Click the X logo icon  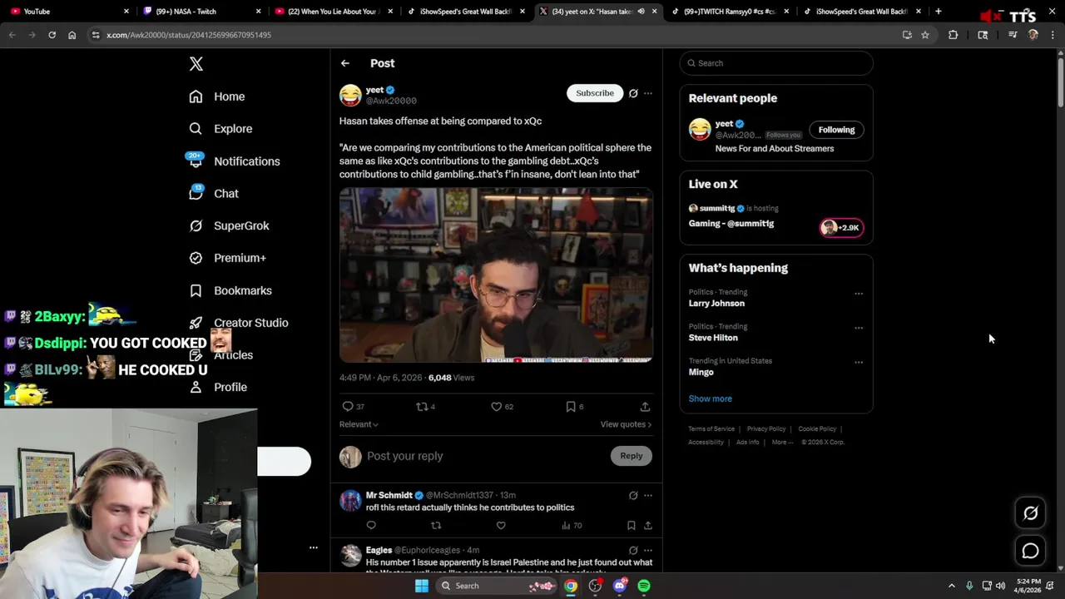pyautogui.click(x=196, y=64)
